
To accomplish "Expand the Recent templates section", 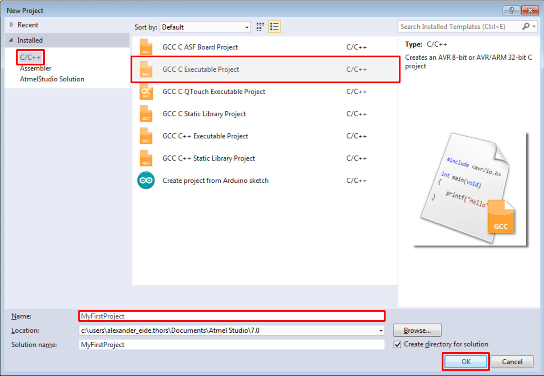I will pos(12,25).
